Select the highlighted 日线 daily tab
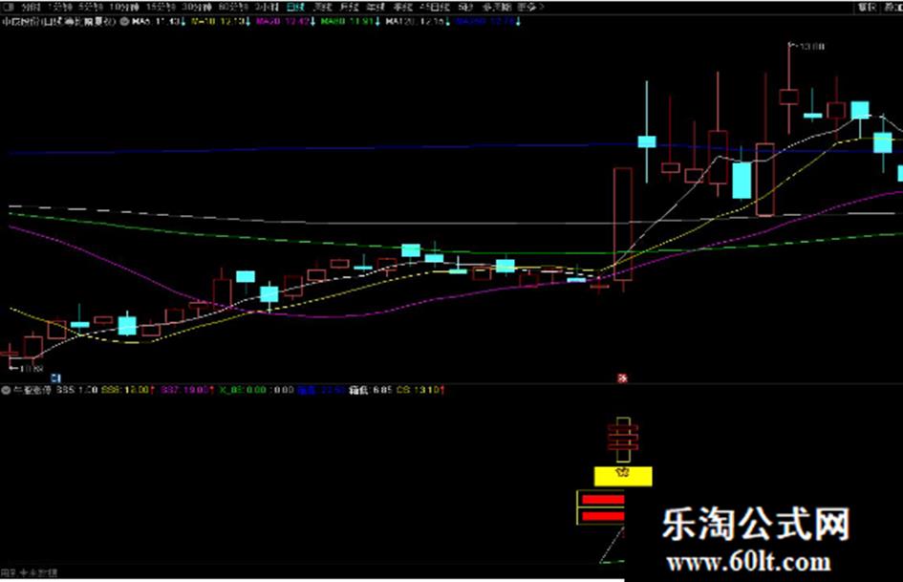The height and width of the screenshot is (582, 903). pos(295,7)
